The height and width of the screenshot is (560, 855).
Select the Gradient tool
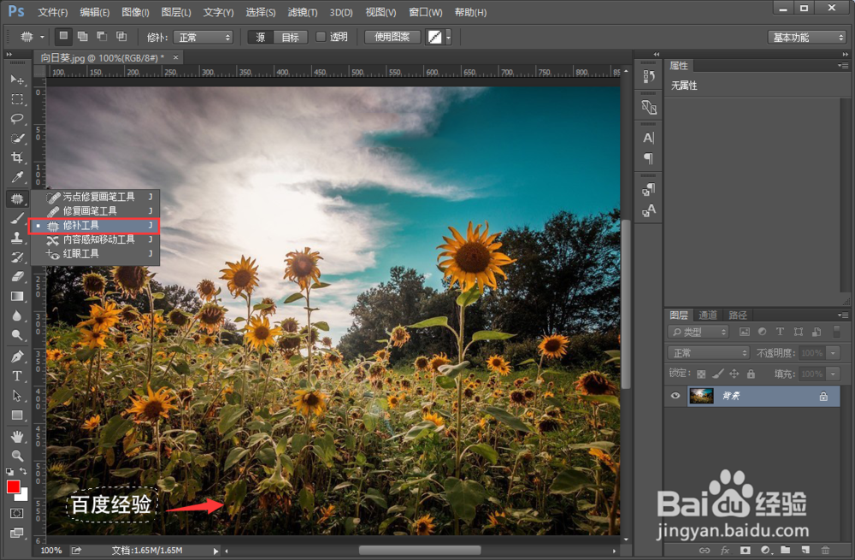click(17, 296)
